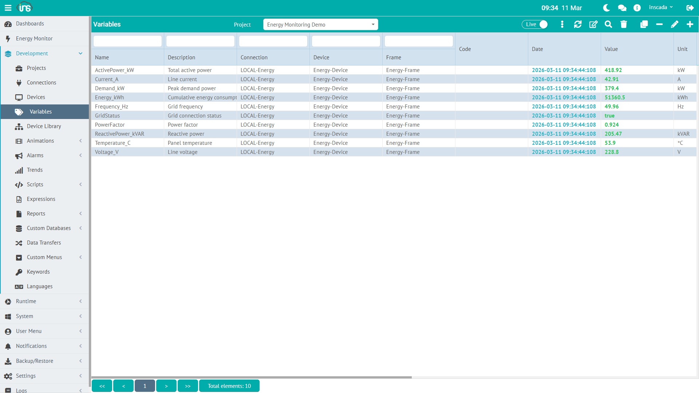Click the search magnifier icon
Image resolution: width=699 pixels, height=393 pixels.
pyautogui.click(x=608, y=24)
